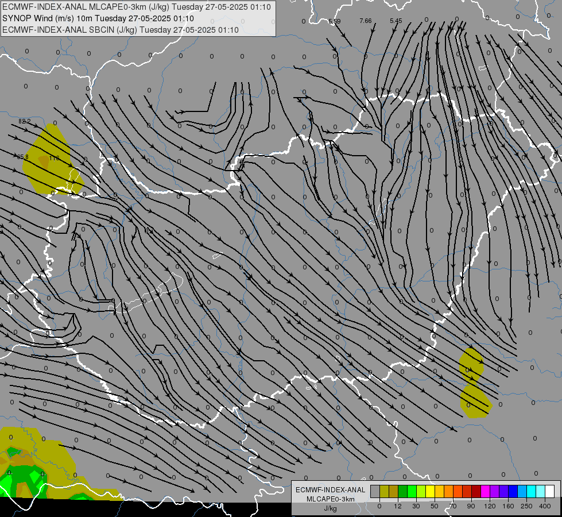Click legend value 90
The height and width of the screenshot is (517, 562).
click(x=471, y=506)
